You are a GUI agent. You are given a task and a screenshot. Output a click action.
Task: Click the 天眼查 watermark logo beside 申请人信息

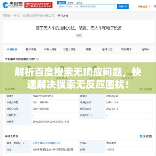click(146, 136)
